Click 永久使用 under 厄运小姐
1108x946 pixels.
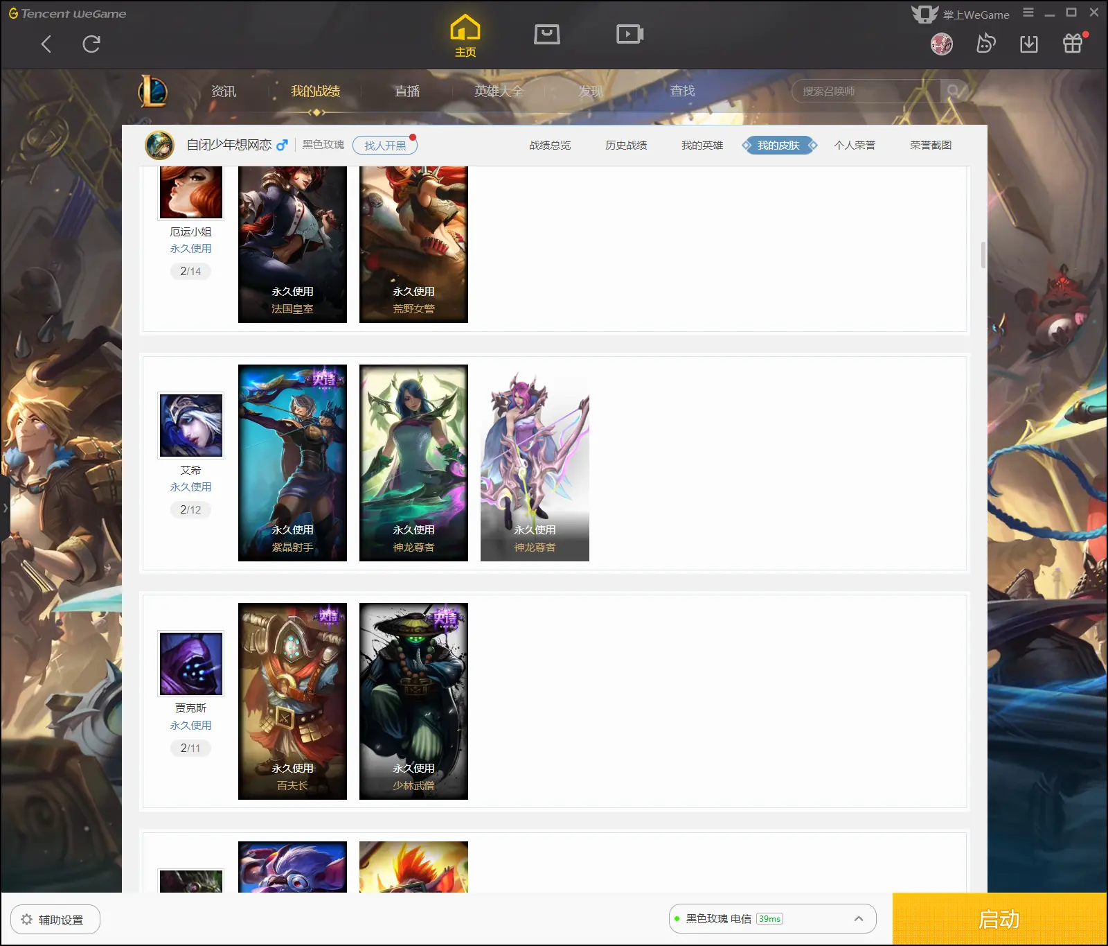pyautogui.click(x=191, y=248)
